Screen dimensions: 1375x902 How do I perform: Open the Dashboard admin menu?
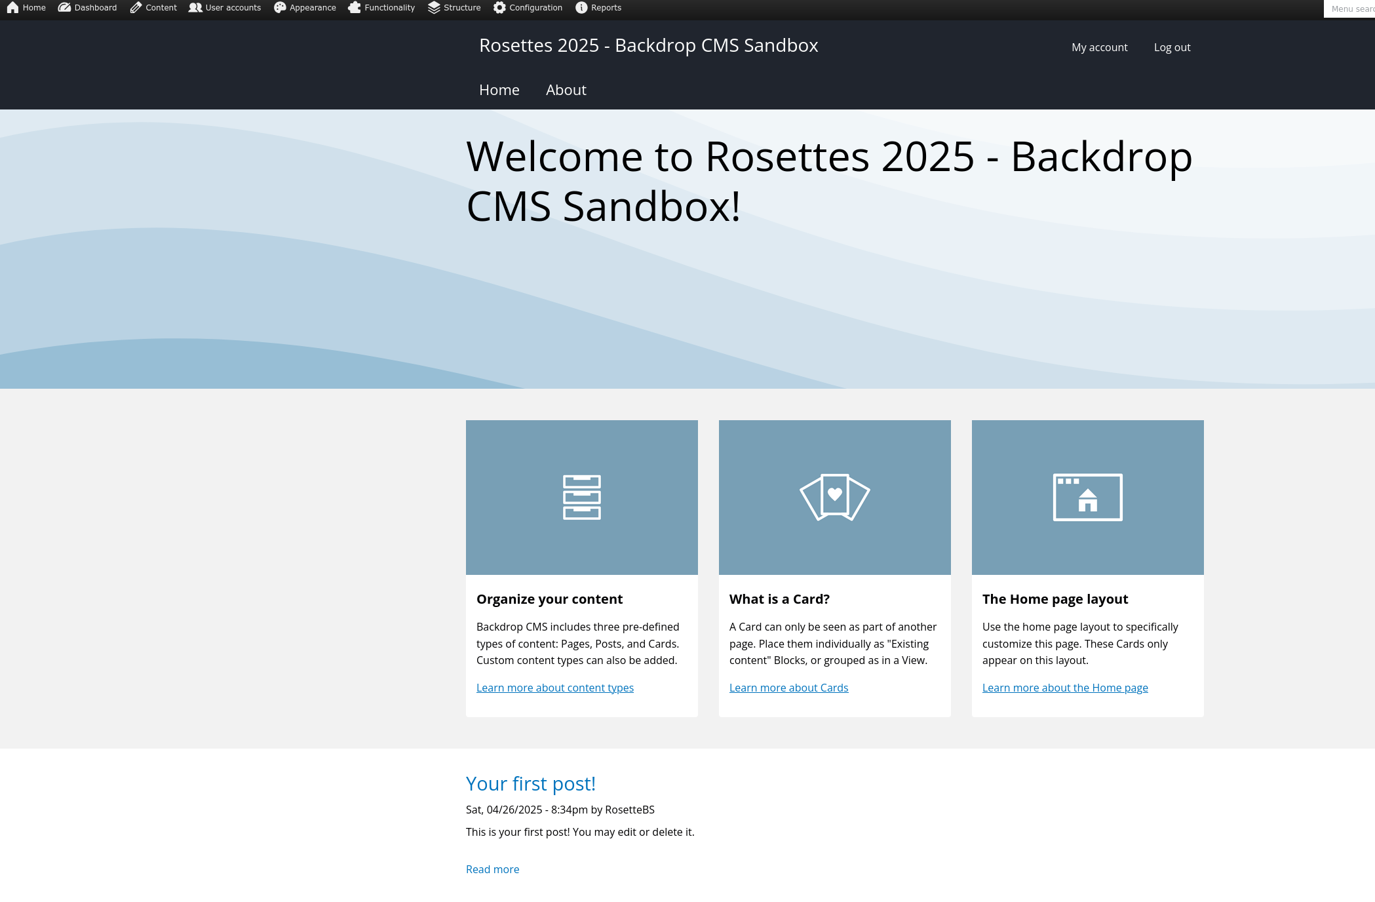[88, 8]
